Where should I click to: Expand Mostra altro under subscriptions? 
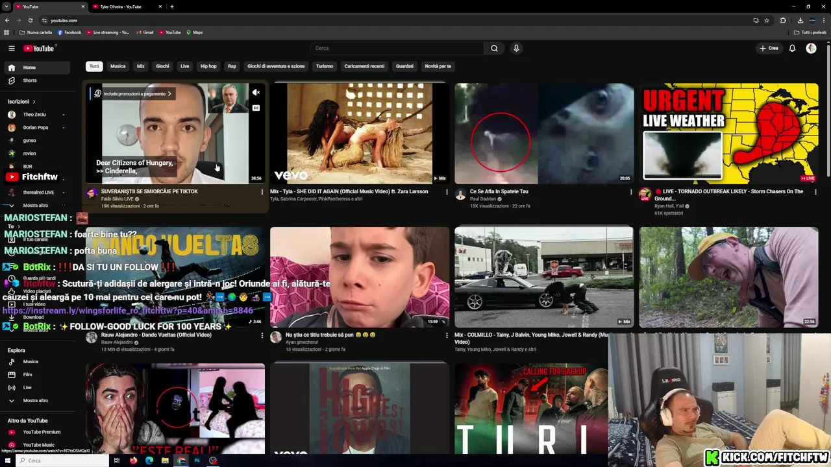pyautogui.click(x=35, y=205)
